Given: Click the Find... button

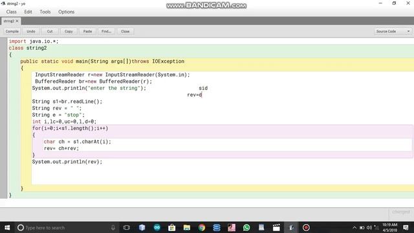Looking at the screenshot, I should [106, 31].
